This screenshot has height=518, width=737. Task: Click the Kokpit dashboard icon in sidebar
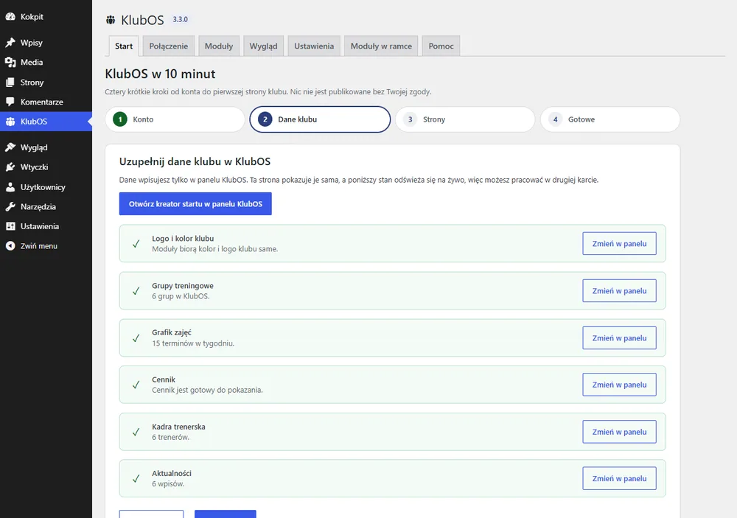click(10, 16)
